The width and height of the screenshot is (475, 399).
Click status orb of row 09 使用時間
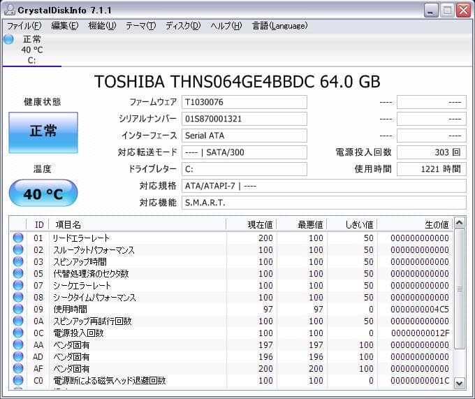point(18,309)
